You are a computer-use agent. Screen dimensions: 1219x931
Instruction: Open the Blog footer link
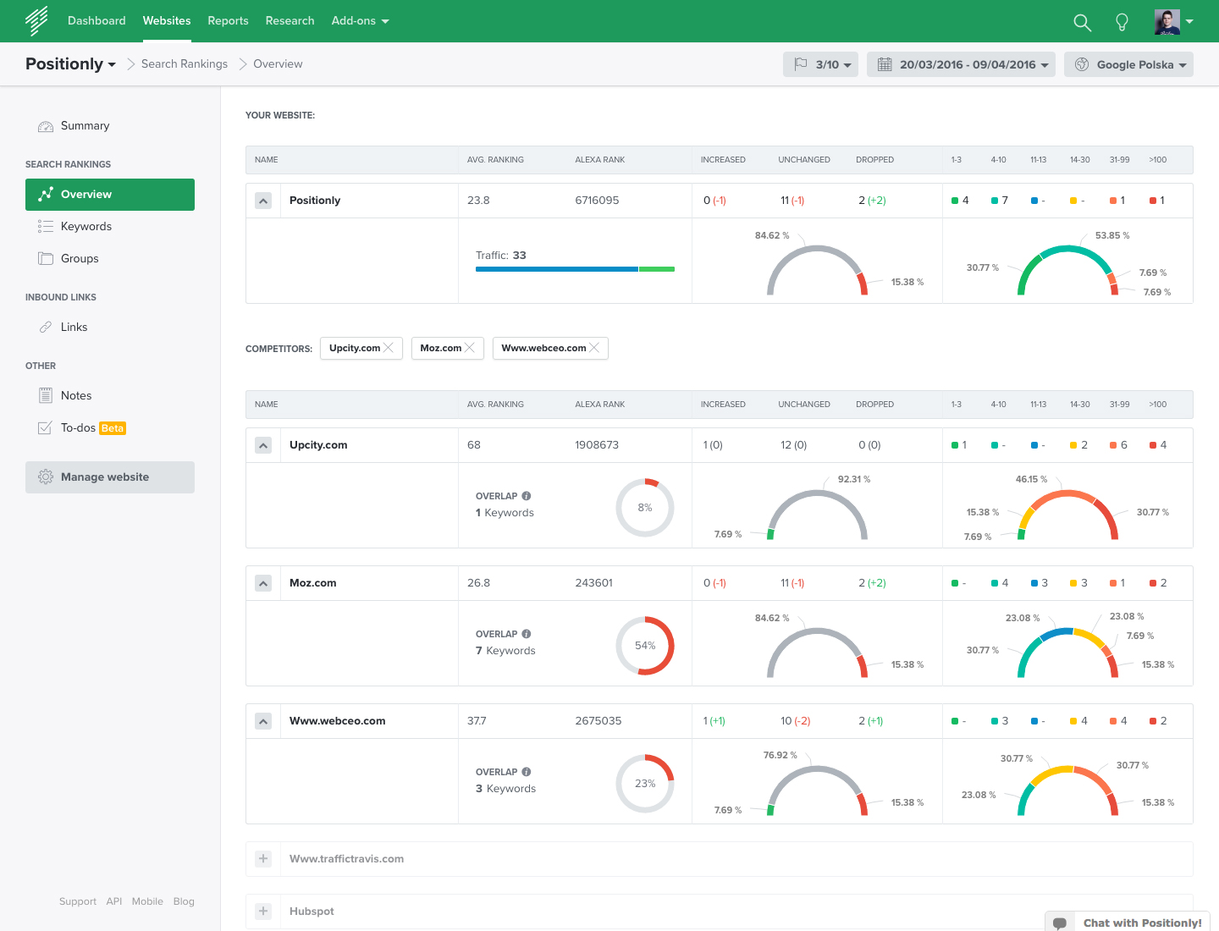pyautogui.click(x=184, y=901)
